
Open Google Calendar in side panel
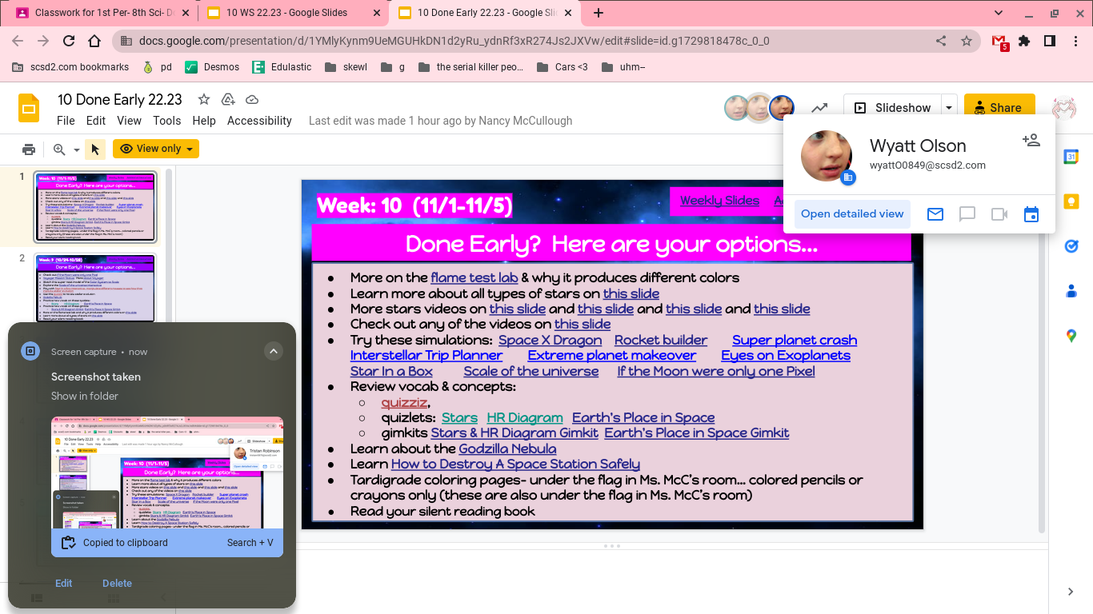1071,157
